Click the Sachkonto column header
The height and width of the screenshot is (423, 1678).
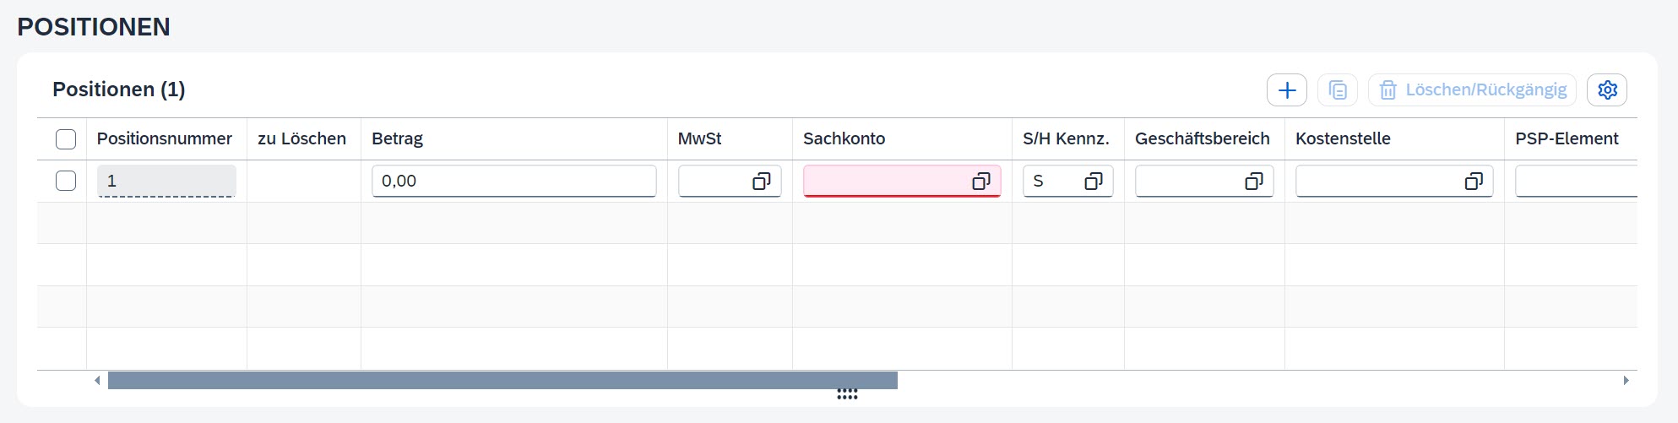click(x=844, y=139)
